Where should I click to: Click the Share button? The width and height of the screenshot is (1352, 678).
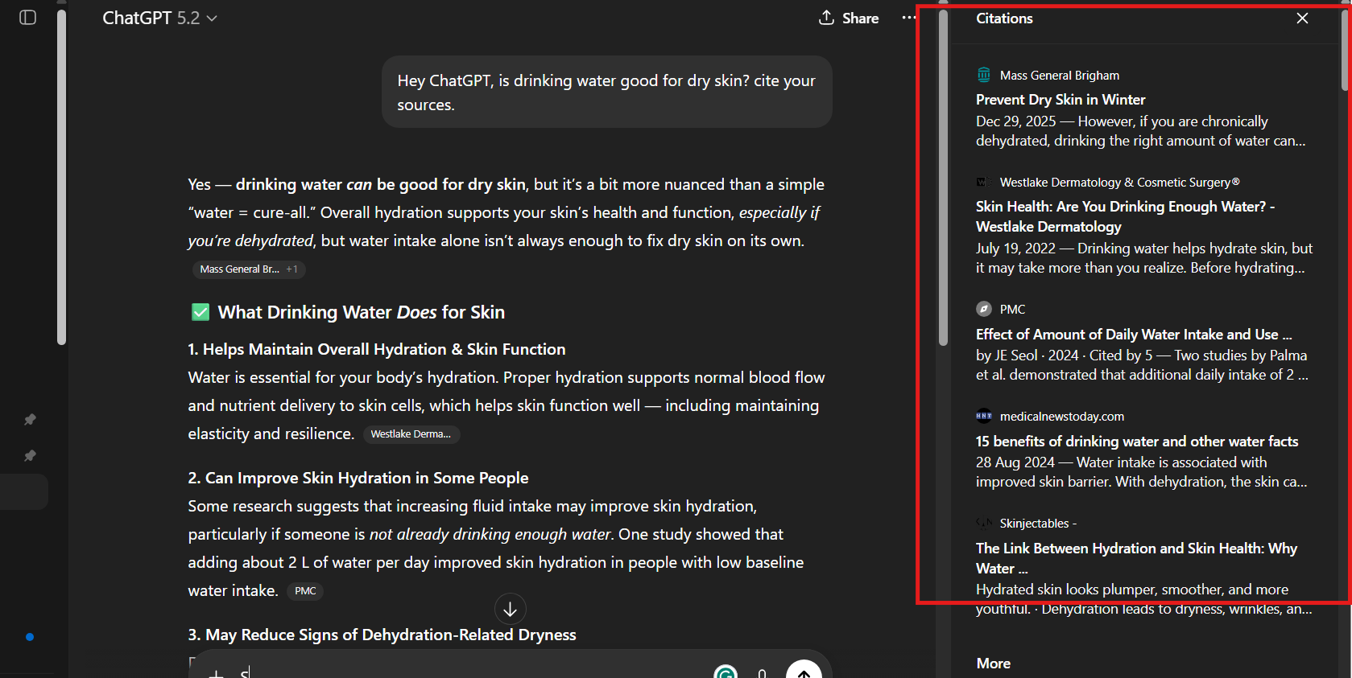(849, 18)
